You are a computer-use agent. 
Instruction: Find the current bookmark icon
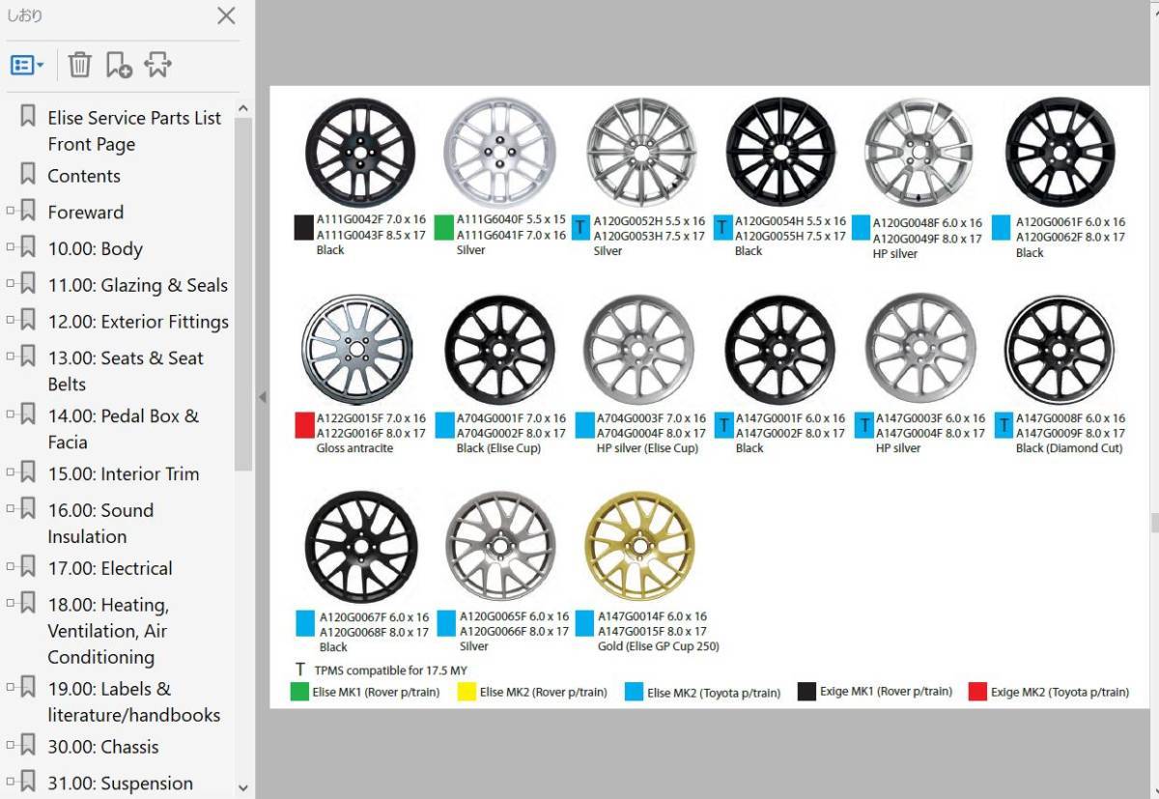click(x=157, y=65)
